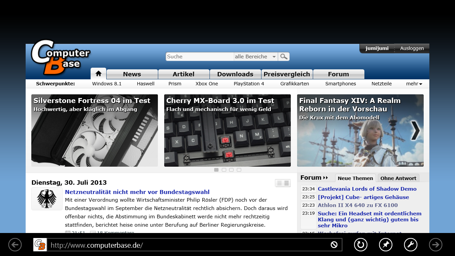Select fourth carousel page indicator
The image size is (455, 256).
point(239,170)
